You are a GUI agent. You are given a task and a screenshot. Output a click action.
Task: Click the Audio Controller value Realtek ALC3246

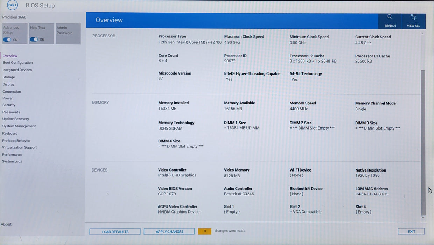pos(239,194)
